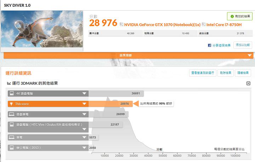Click the desktop icon on the HTC Vive row
Viewport: 255px width, 162px height.
coord(11,125)
